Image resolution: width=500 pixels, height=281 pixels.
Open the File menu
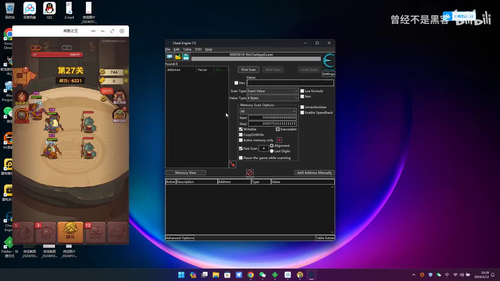click(168, 50)
